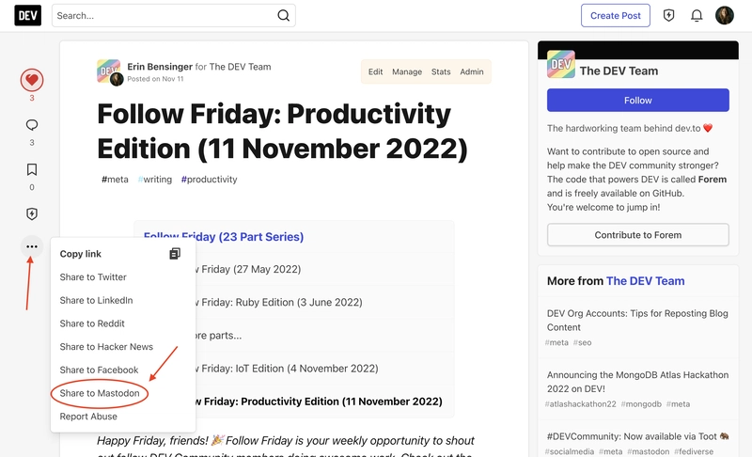Open the bold Productivity Edition series entry
This screenshot has width=752, height=457.
pyautogui.click(x=319, y=402)
